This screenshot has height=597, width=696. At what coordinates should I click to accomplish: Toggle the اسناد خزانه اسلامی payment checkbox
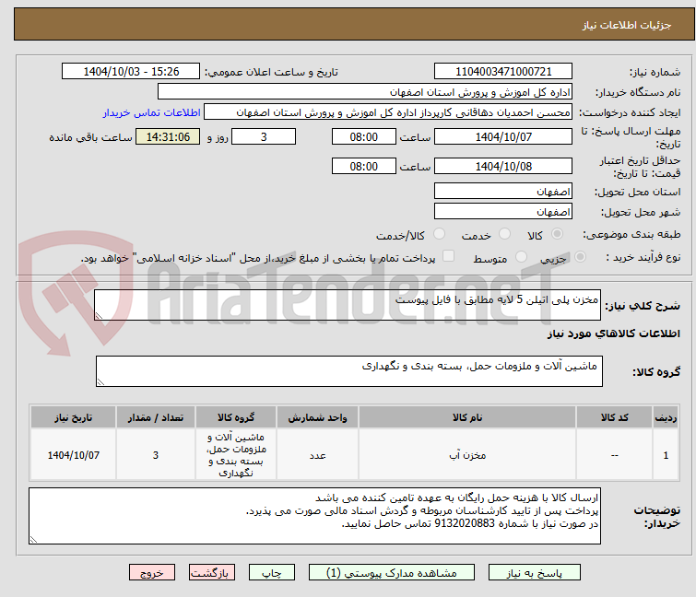coord(449,256)
